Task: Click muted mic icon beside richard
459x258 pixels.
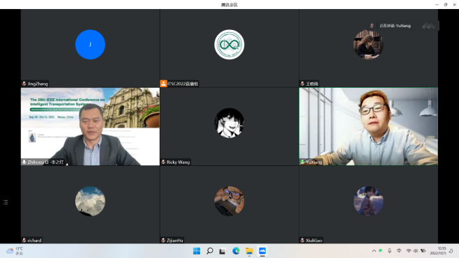Action: pos(24,241)
